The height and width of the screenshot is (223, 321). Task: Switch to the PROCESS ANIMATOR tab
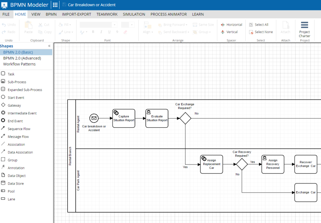(x=169, y=14)
